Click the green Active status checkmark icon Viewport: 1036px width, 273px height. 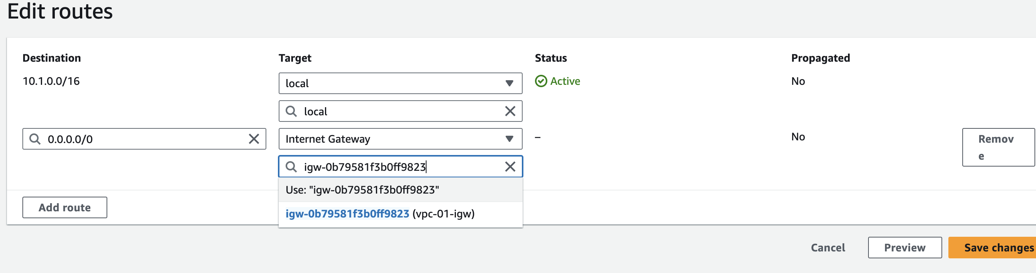tap(541, 81)
